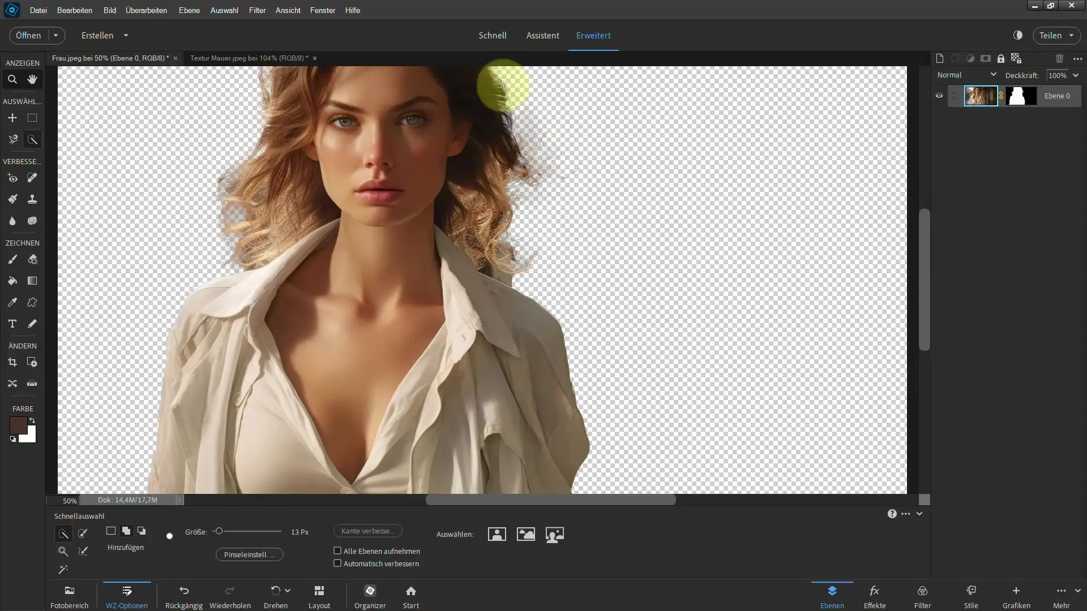Open the Überarbeiten menu

(x=146, y=10)
